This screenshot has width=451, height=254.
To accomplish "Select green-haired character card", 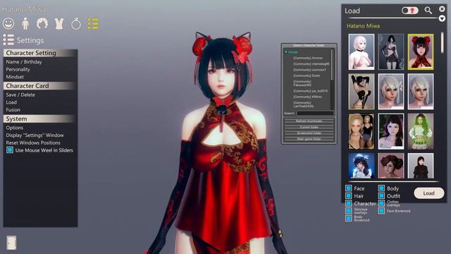I will coord(421,131).
